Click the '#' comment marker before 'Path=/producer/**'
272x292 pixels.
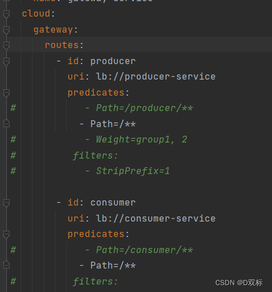13,108
